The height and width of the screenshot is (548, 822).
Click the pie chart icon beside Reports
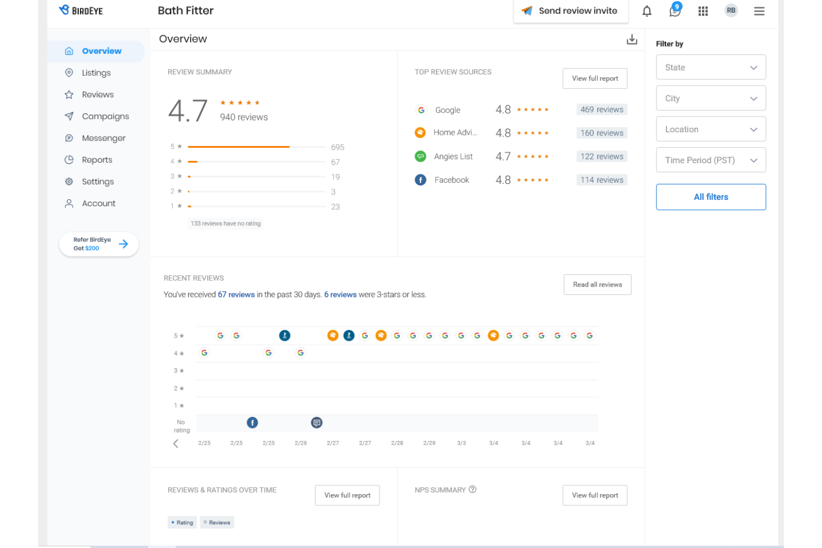click(x=69, y=160)
